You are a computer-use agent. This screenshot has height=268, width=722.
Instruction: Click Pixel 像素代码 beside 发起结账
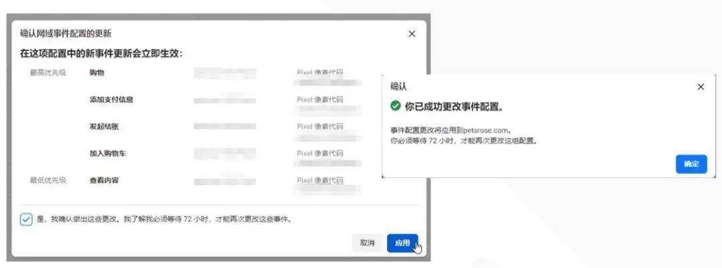[320, 126]
